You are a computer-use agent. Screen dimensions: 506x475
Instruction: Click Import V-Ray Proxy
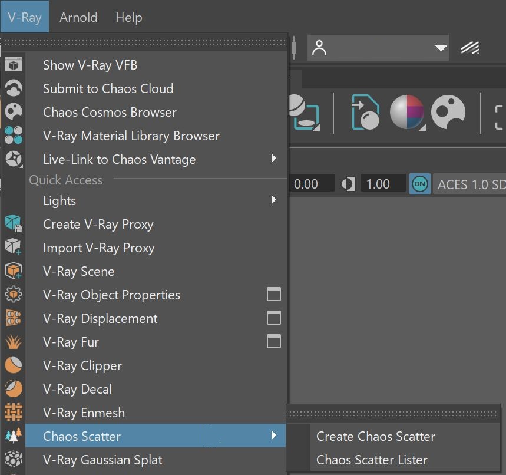pos(156,248)
